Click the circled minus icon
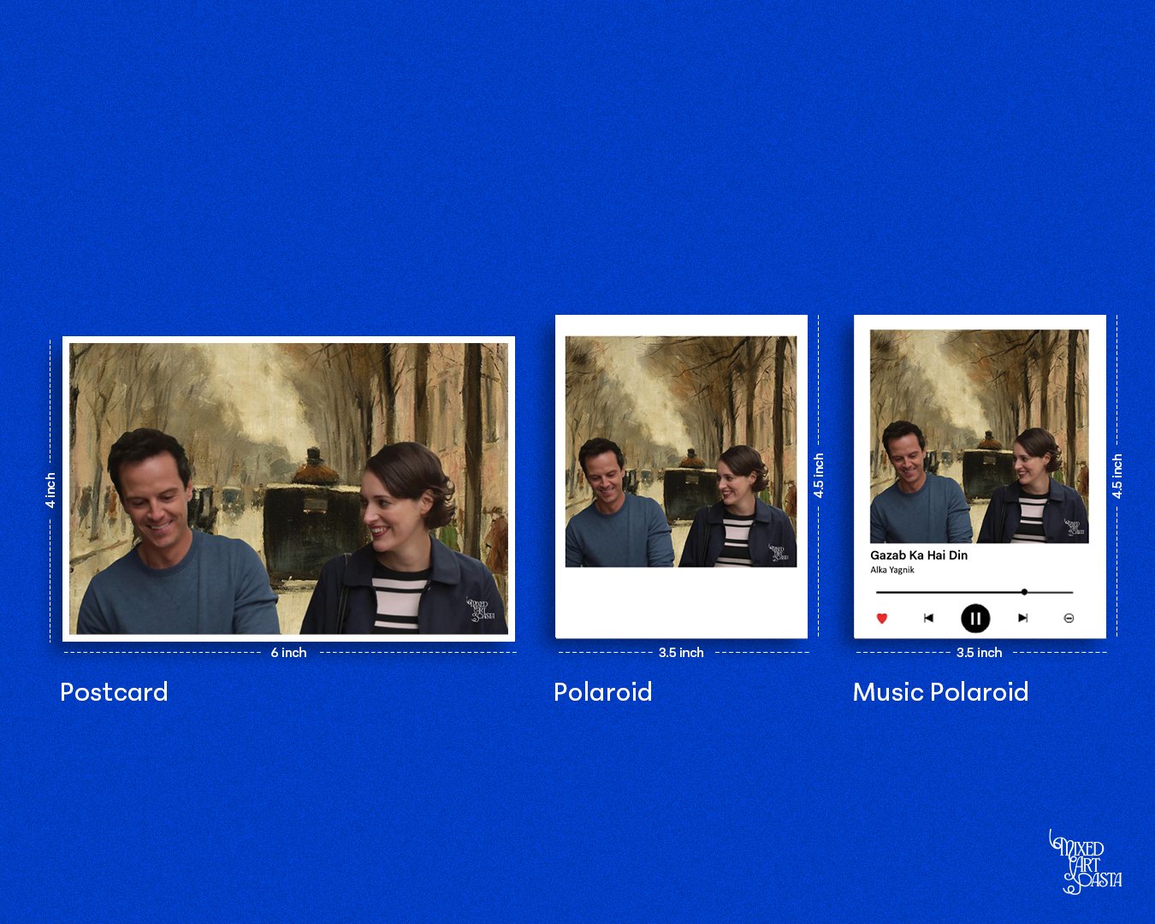 pos(1069,618)
